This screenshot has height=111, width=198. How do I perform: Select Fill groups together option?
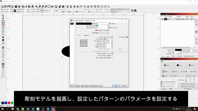(112, 55)
